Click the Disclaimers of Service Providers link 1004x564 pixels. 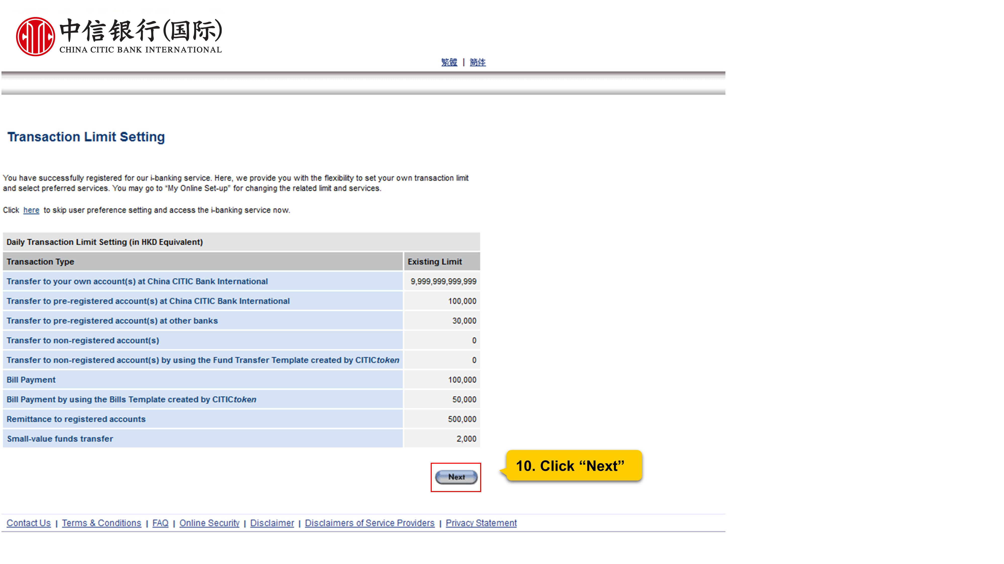[370, 523]
